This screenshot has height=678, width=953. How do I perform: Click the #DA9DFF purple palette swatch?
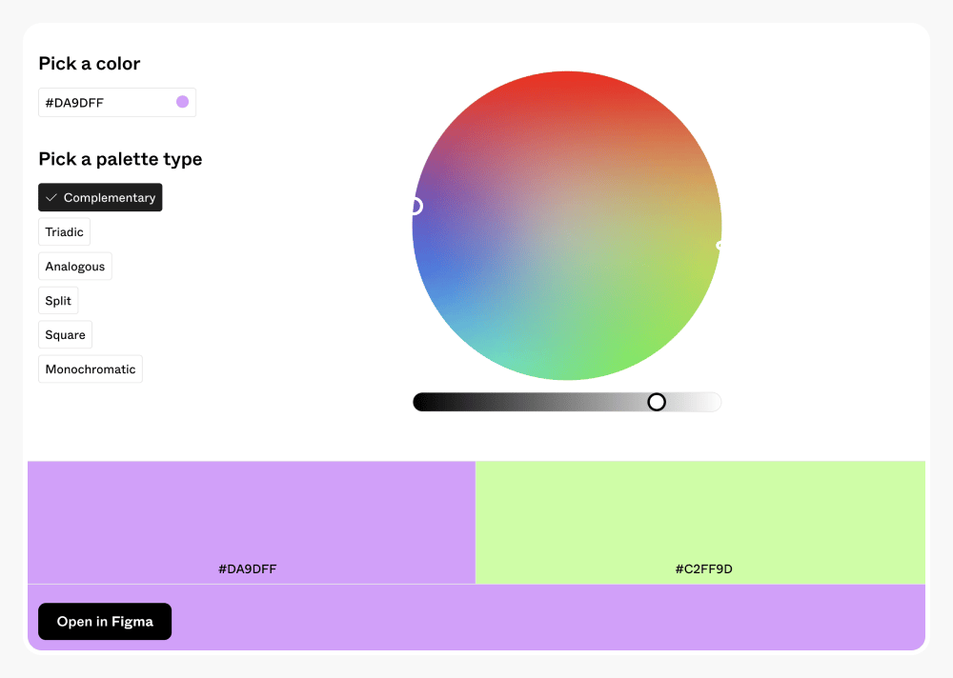(x=252, y=523)
